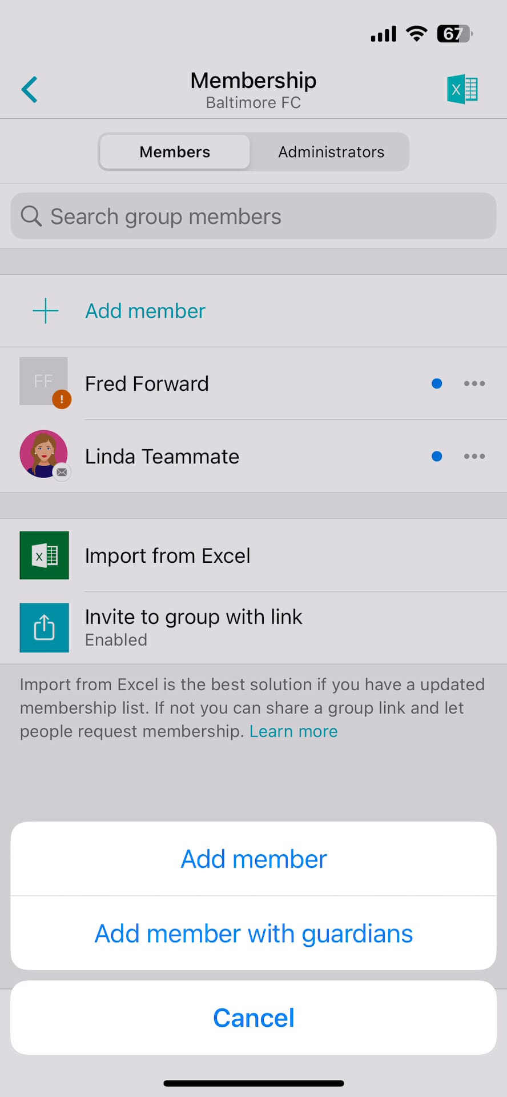
Task: Choose Add member with guardians
Action: (253, 934)
